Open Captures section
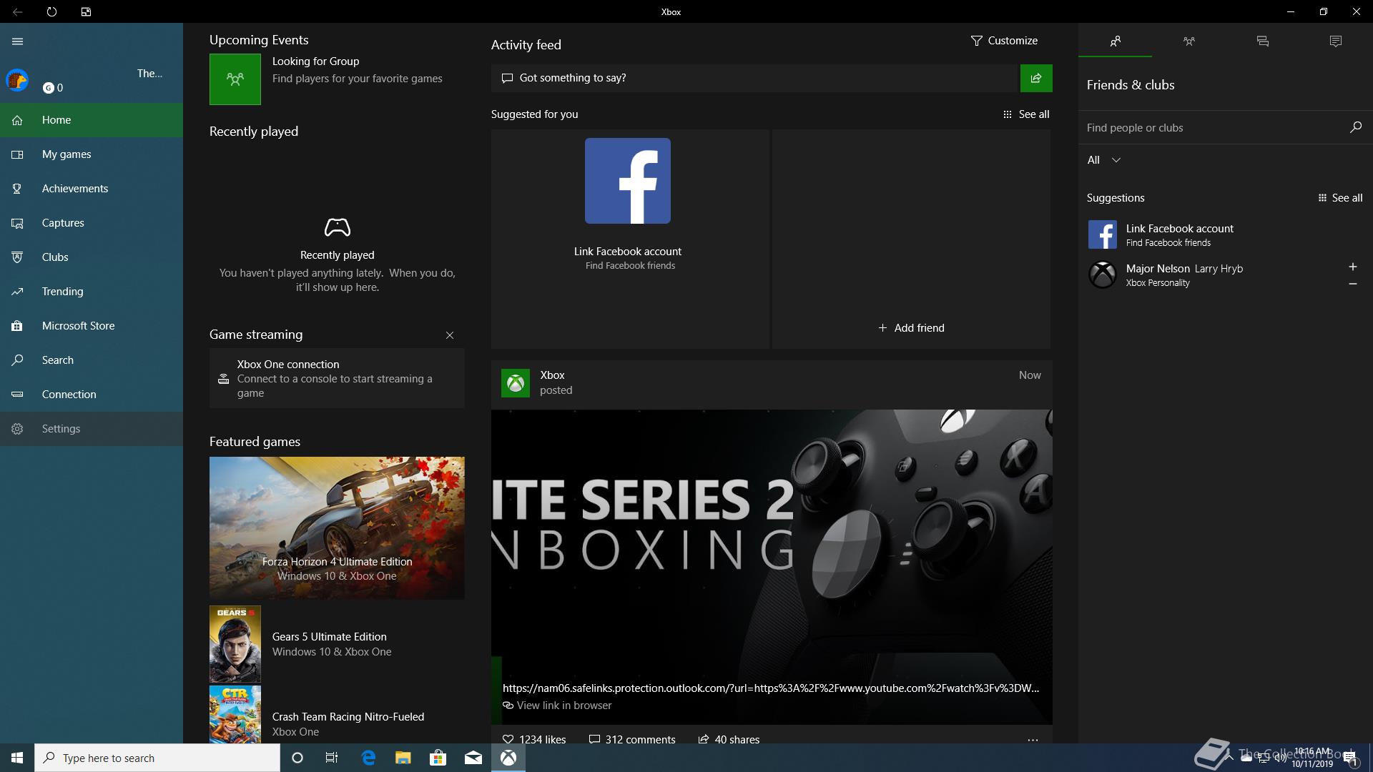Screen dimensions: 1373x772 [92, 223]
